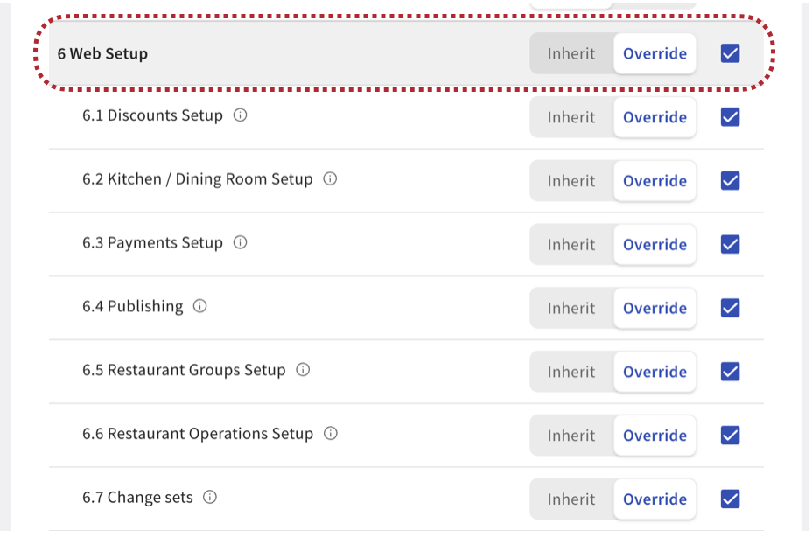Select the 6 Web Setup section row
The width and height of the screenshot is (812, 537).
[262, 53]
